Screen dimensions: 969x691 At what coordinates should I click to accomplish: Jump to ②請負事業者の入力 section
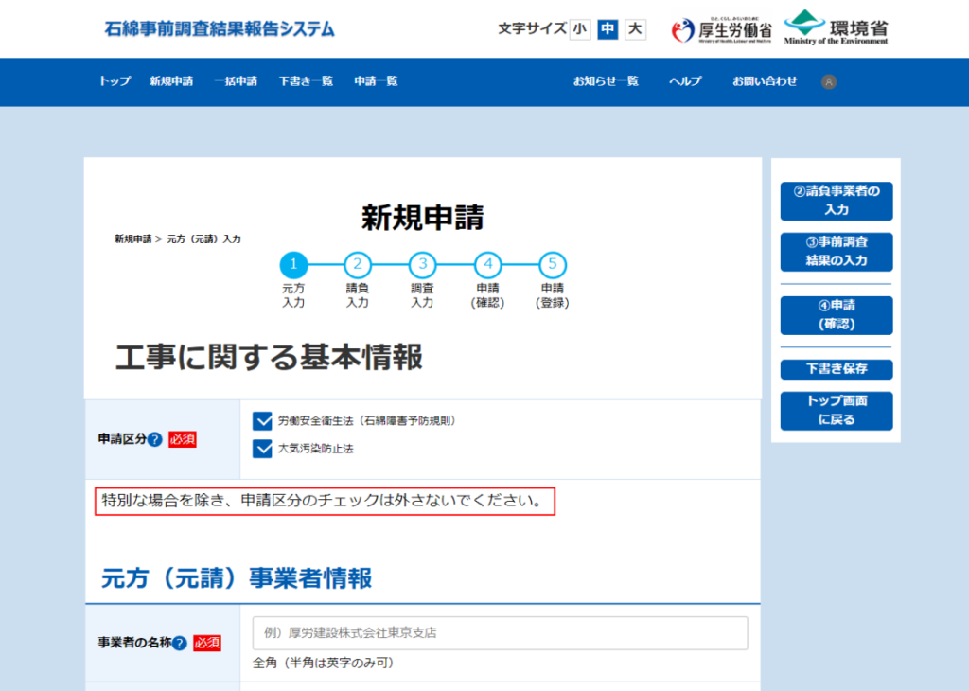point(836,201)
